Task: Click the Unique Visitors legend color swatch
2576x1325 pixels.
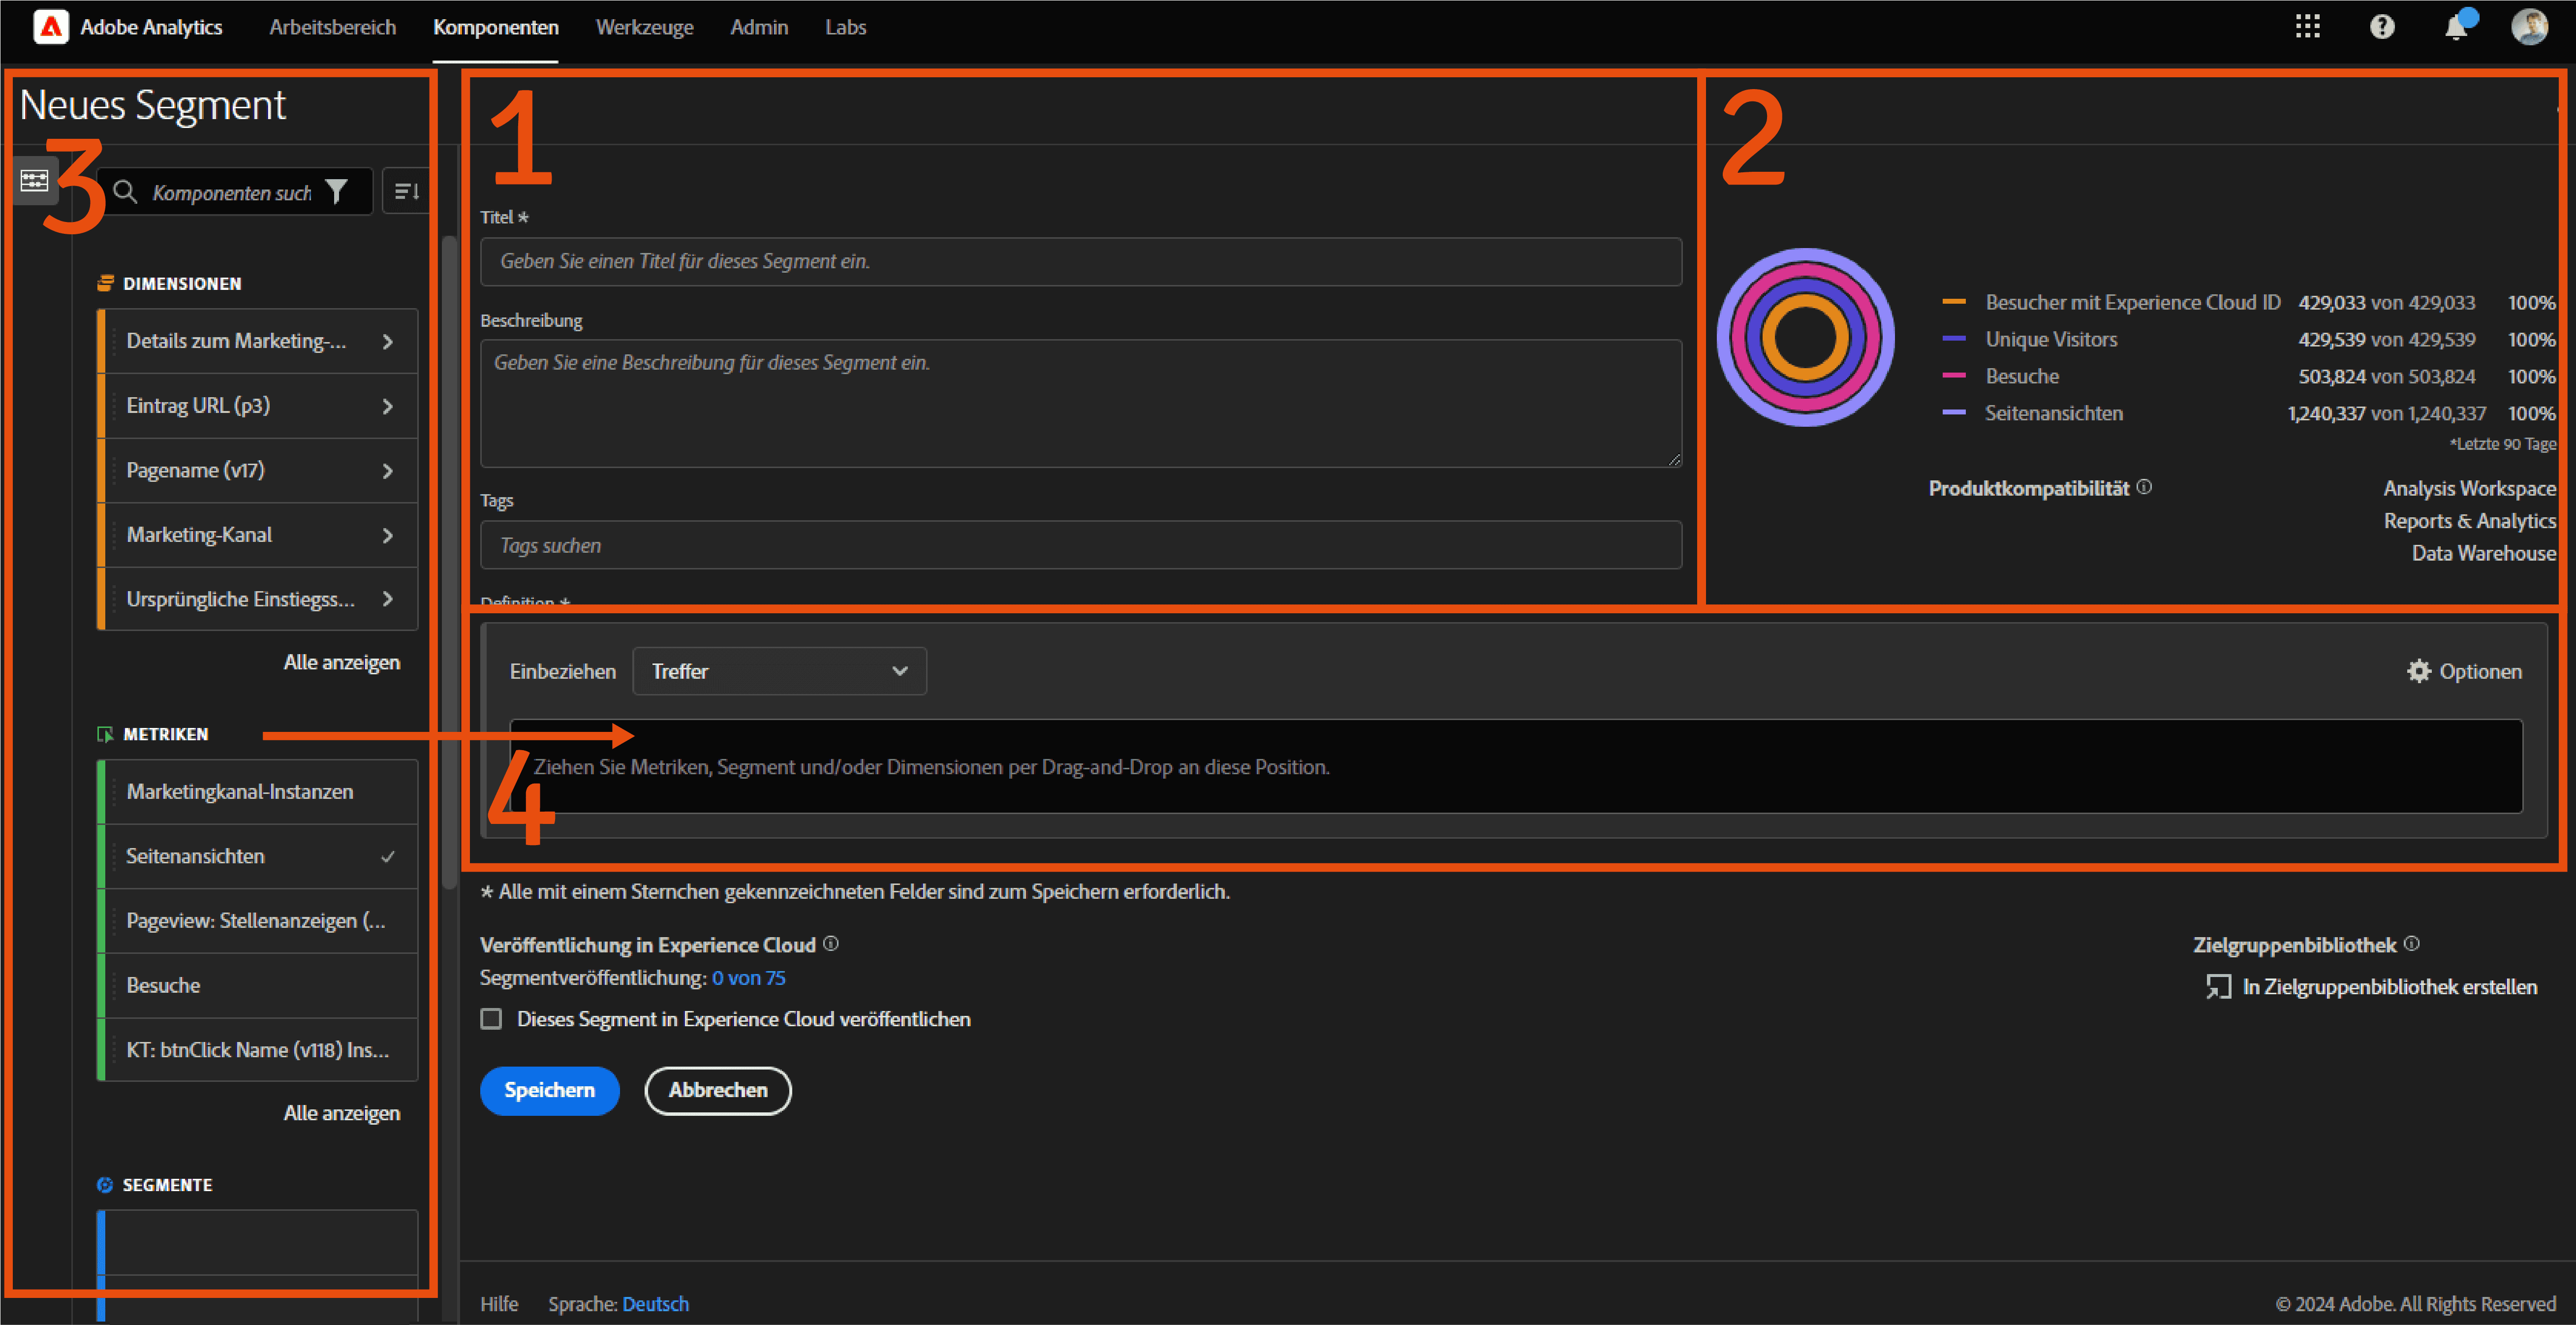Action: (1953, 338)
